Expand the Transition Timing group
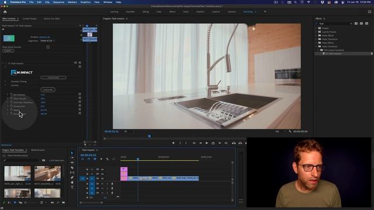The width and height of the screenshot is (374, 210). [x=5, y=82]
